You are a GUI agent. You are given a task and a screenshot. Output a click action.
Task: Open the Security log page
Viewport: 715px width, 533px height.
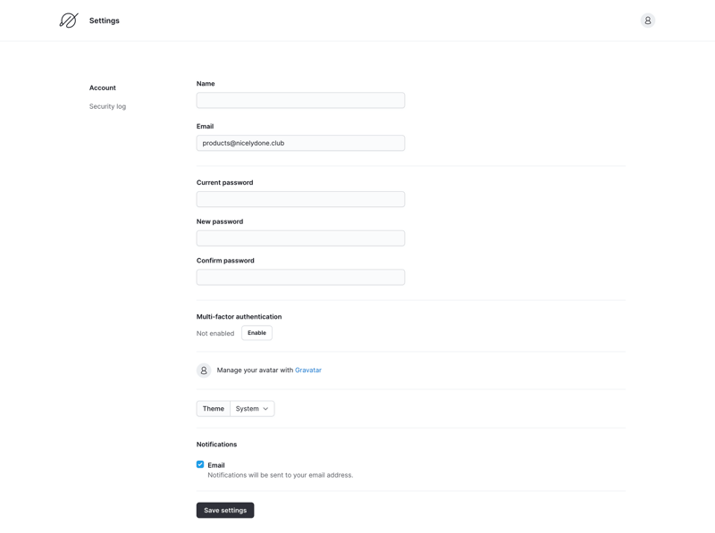tap(106, 105)
